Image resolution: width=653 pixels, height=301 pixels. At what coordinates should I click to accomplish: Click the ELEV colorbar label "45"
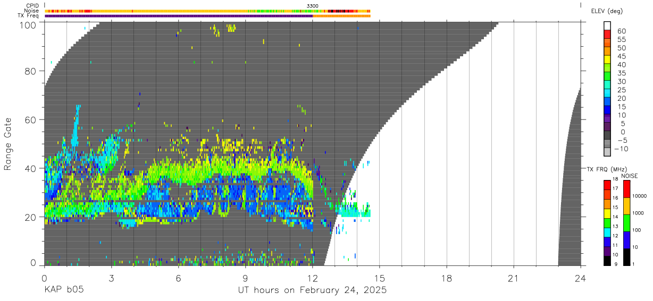pos(622,56)
